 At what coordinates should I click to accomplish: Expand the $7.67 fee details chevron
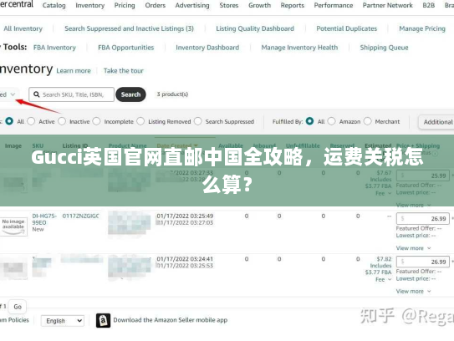[390, 193]
